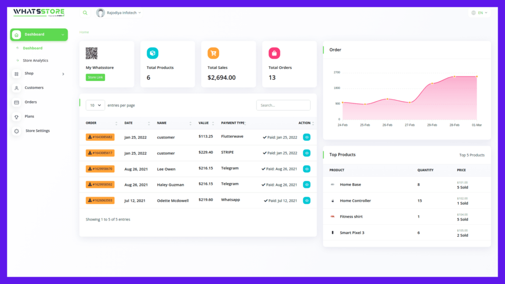Go to Store Analytics in sidebar
The image size is (505, 284).
click(x=35, y=61)
